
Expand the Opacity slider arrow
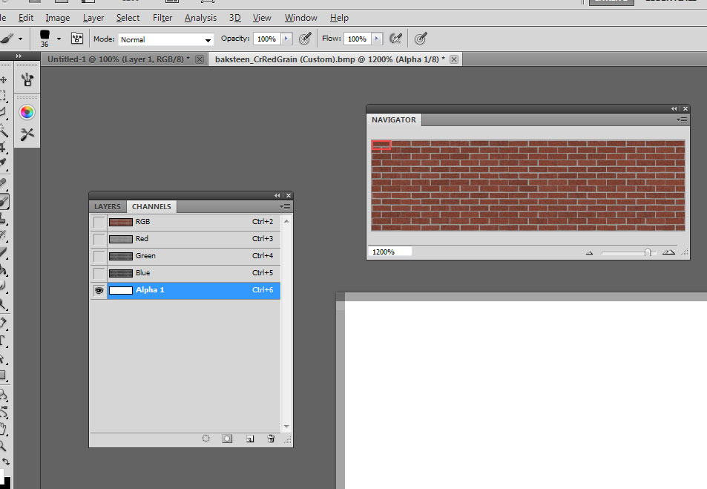pos(286,39)
